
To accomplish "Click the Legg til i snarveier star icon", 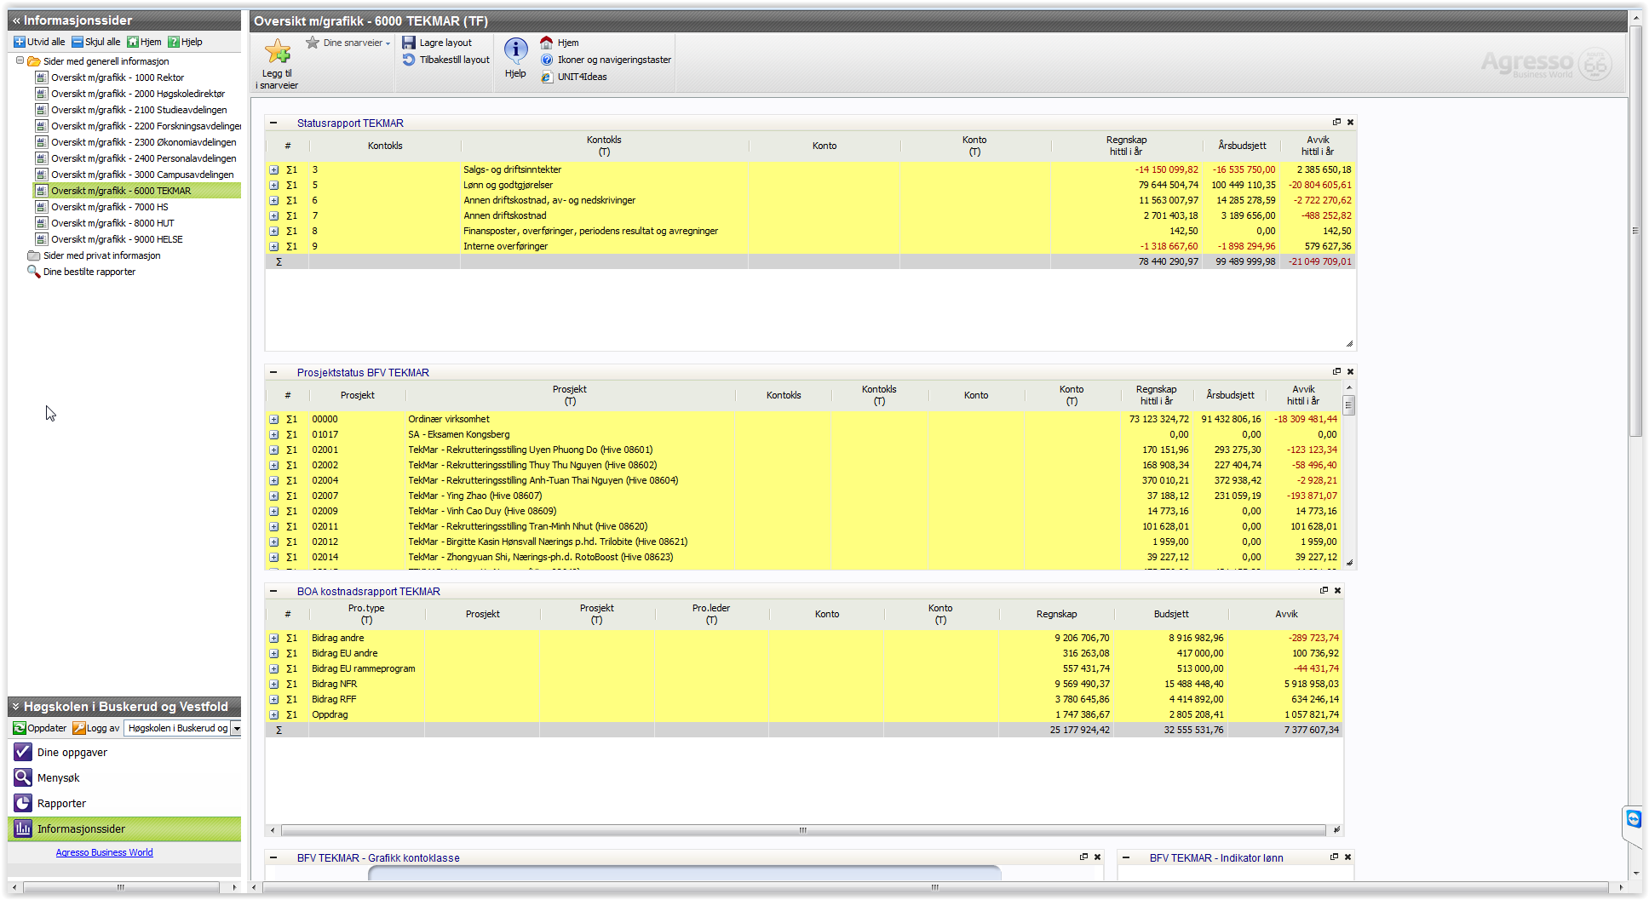I will click(277, 52).
